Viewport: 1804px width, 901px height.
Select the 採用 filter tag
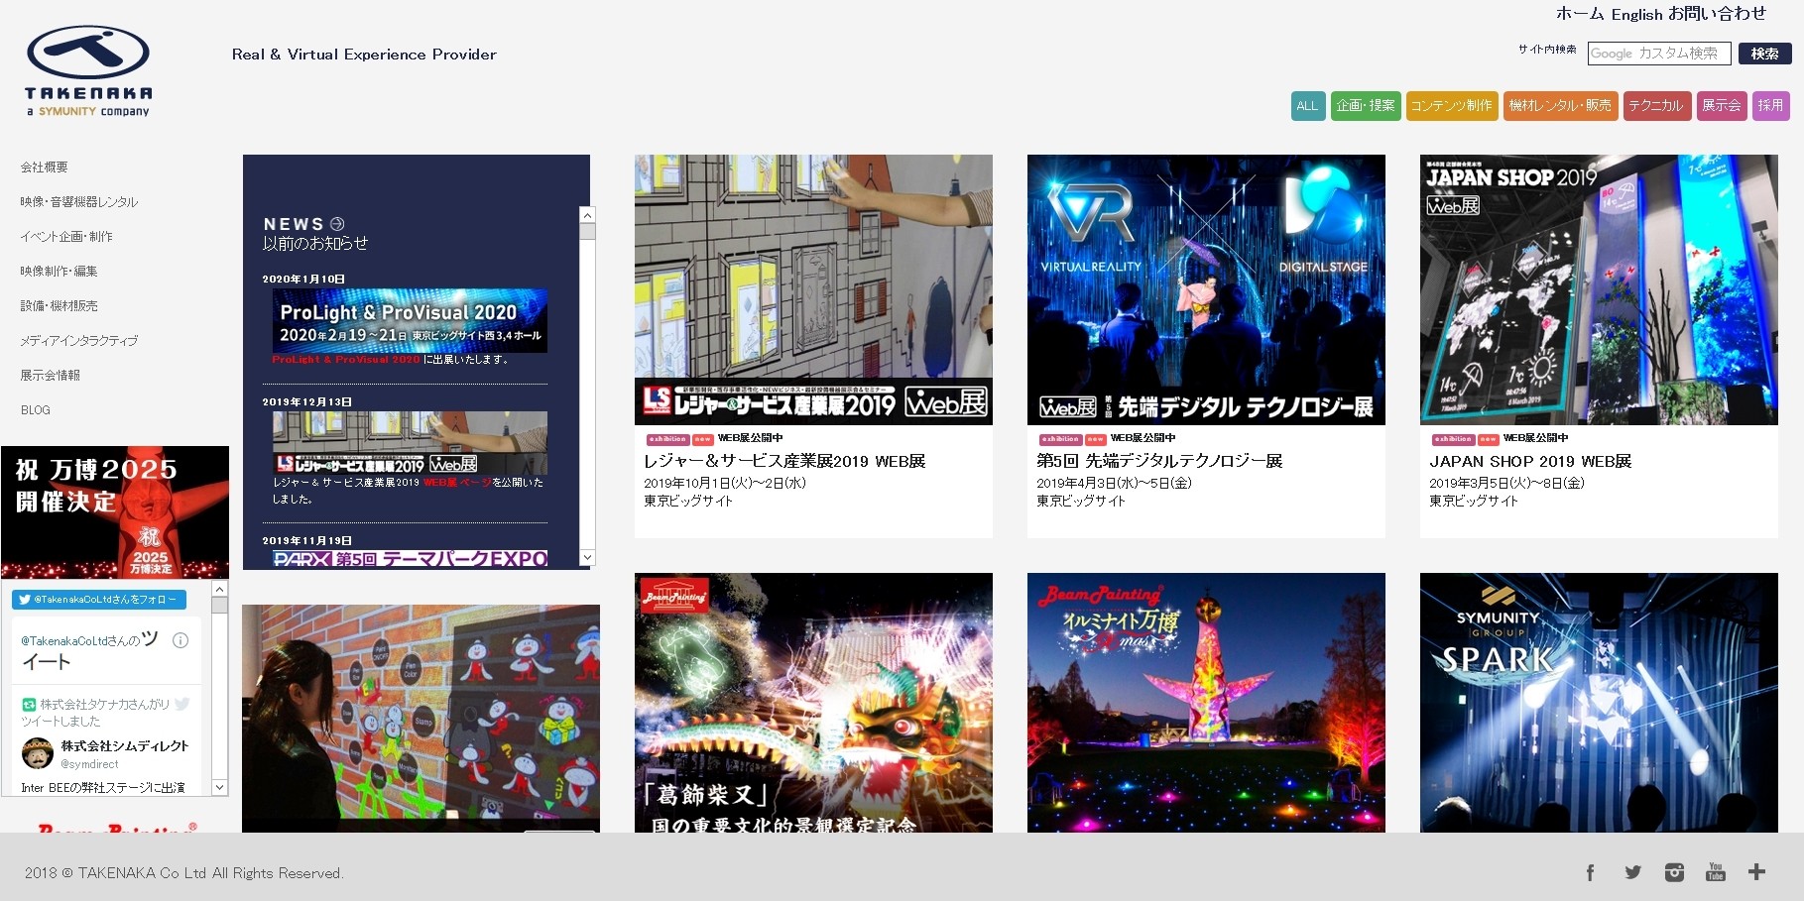point(1770,106)
